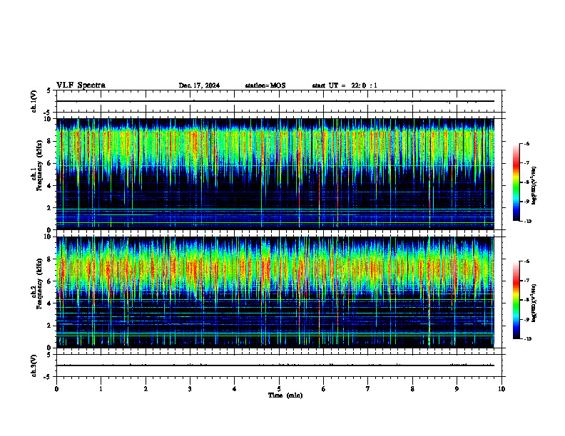Click time tick label "3" on x-axis
Viewport: 565px width, 436px height.
click(190, 389)
